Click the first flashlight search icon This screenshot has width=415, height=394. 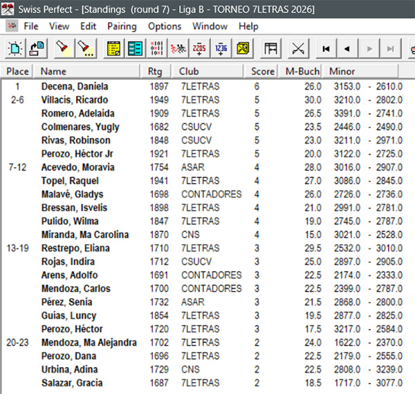tap(64, 48)
